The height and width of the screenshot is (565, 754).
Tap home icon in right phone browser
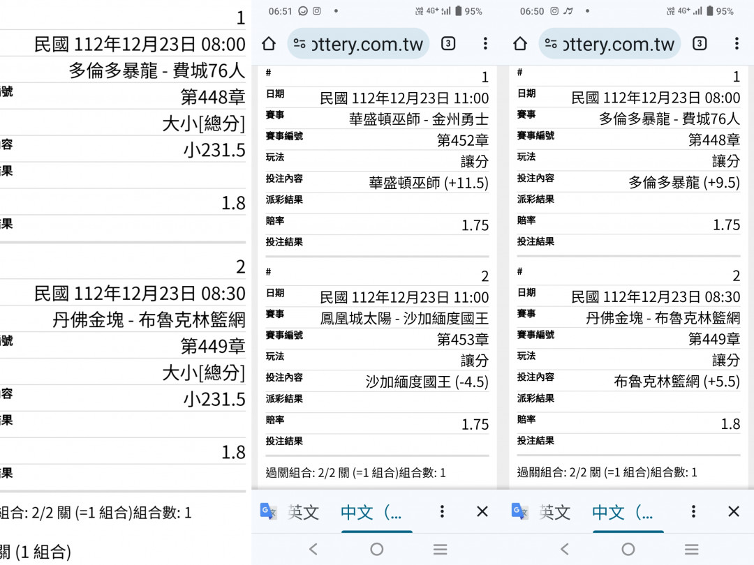coord(520,44)
